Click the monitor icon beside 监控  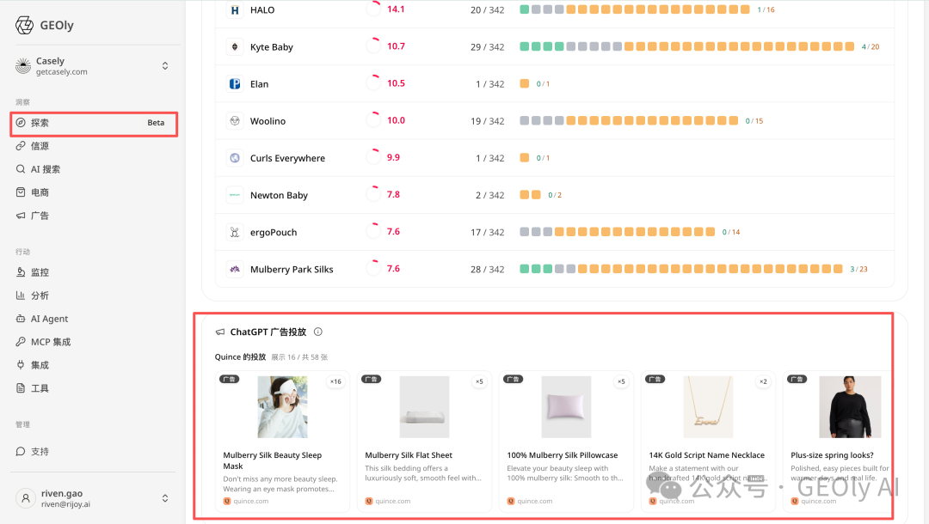click(21, 272)
